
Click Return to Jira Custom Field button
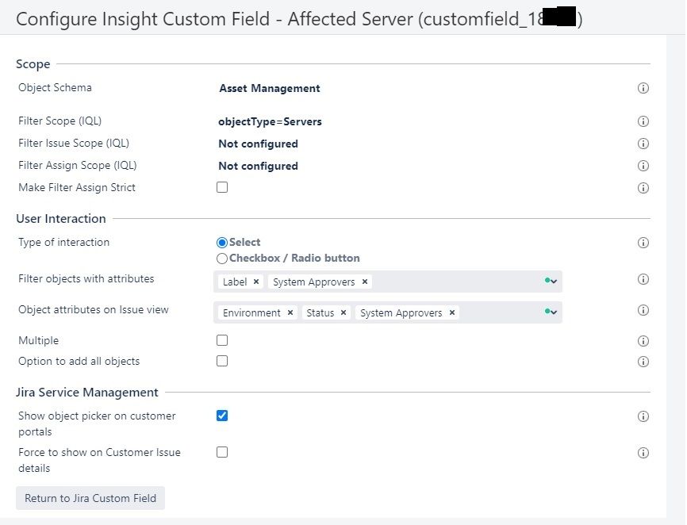(90, 499)
